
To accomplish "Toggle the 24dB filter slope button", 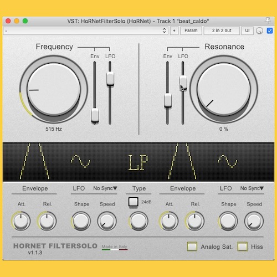I will pyautogui.click(x=134, y=202).
